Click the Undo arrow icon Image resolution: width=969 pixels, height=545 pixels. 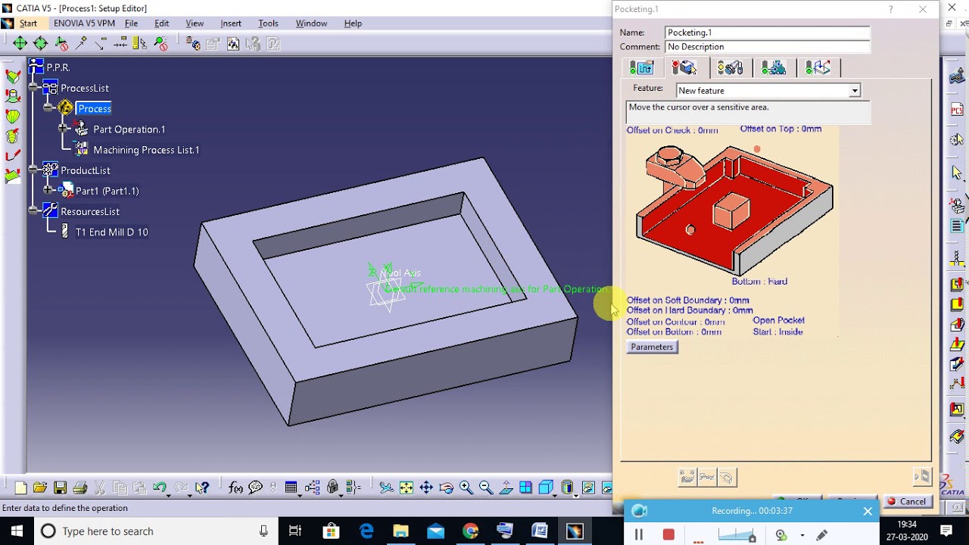click(160, 488)
